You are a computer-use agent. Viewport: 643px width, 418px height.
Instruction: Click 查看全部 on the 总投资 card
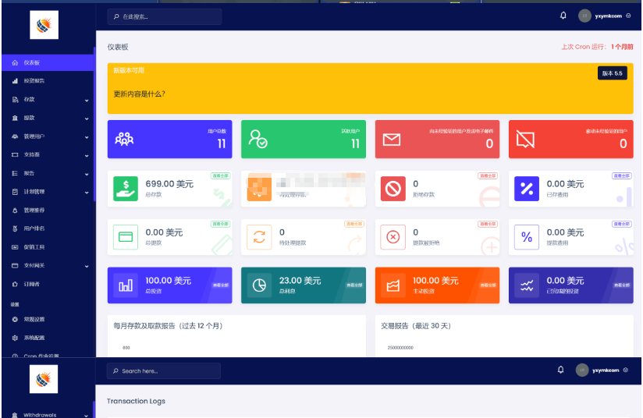(x=221, y=285)
